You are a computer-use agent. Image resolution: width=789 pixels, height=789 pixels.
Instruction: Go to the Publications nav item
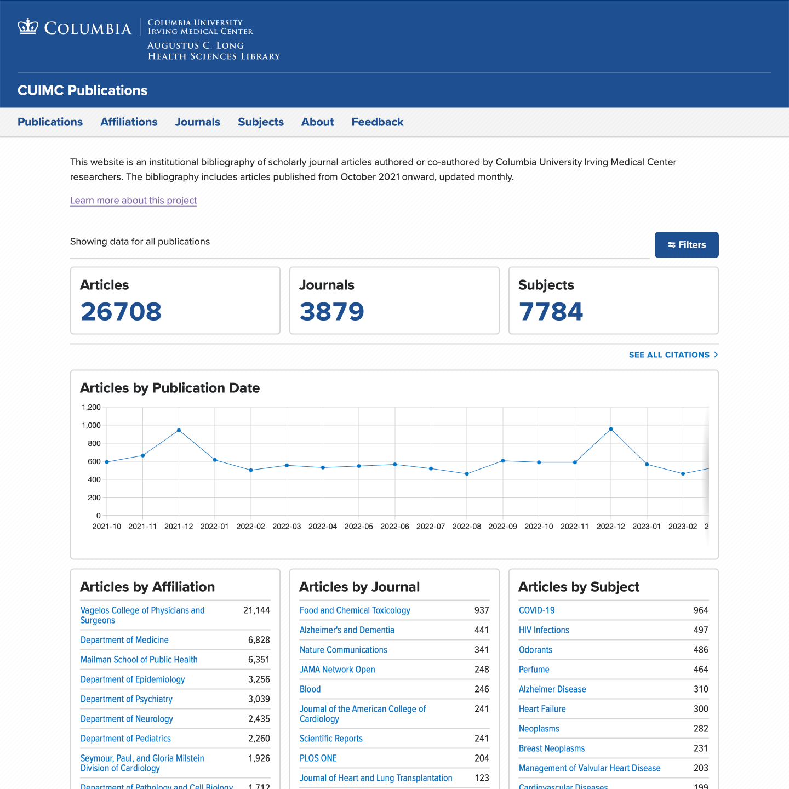pos(50,122)
